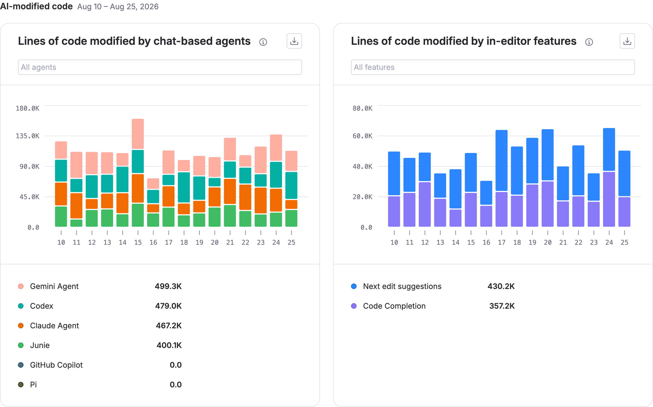Open info tooltip for in-editor features chart
The width and height of the screenshot is (653, 407).
[589, 42]
